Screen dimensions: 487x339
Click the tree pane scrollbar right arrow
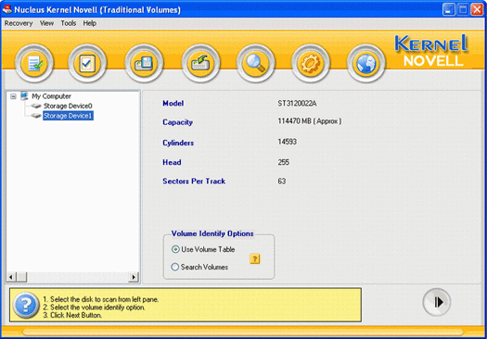pos(134,277)
